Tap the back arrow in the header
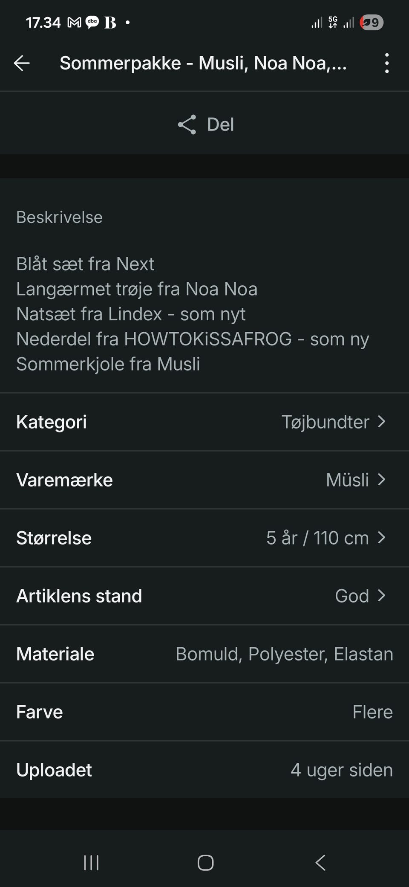 (x=22, y=63)
